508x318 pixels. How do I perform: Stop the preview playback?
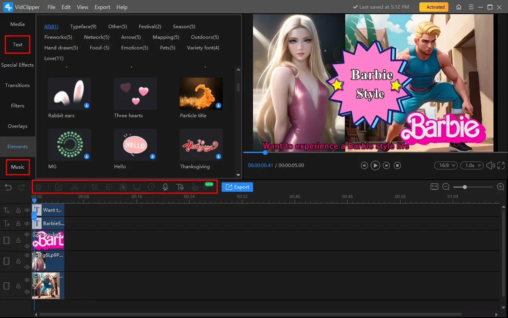coord(397,165)
